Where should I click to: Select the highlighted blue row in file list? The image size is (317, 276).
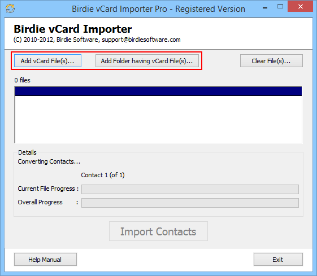click(158, 91)
